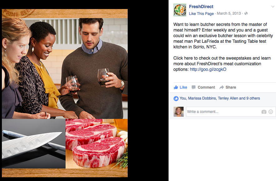Viewport: 276px width, 181px height.
Task: Click the public globe privacy icon
Action: pos(246,13)
